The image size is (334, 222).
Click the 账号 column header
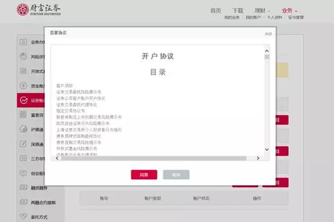tap(104, 199)
